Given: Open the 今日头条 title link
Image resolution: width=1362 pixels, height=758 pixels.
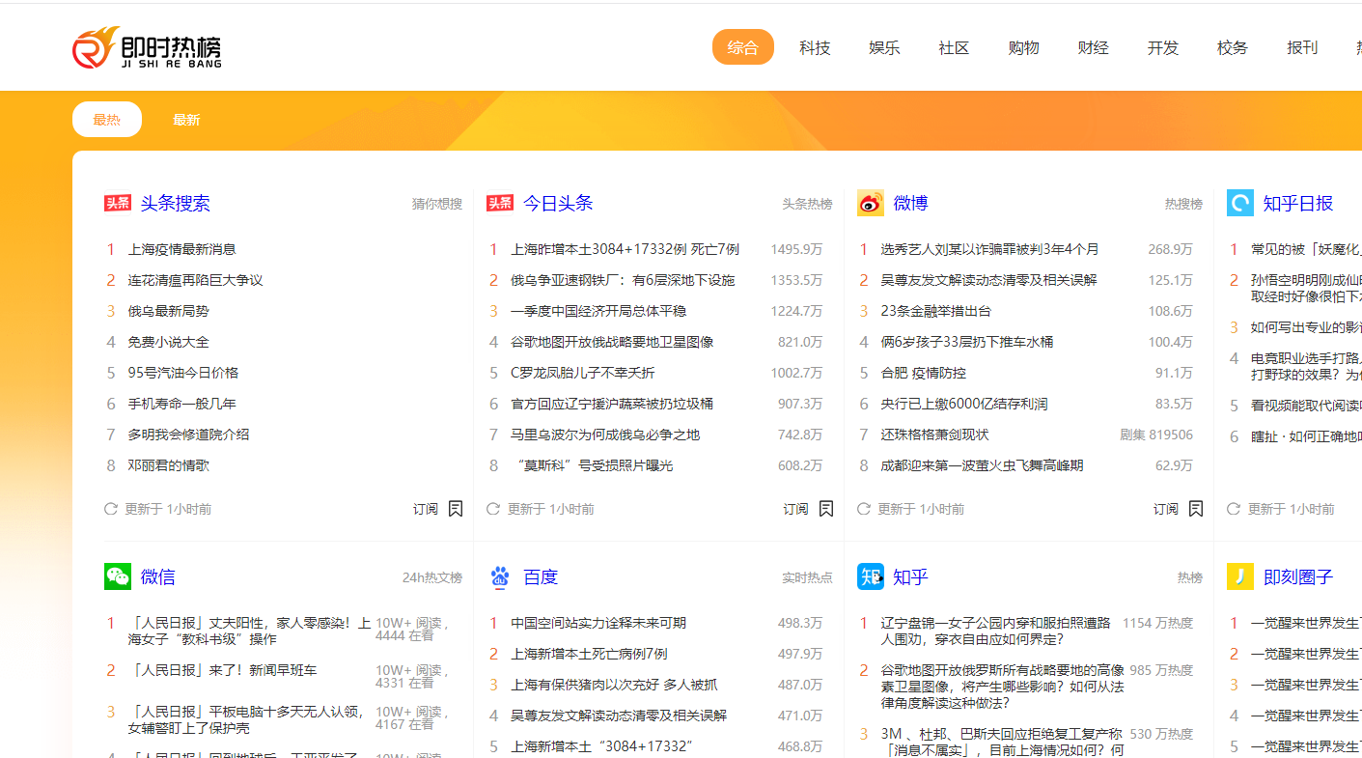Looking at the screenshot, I should pos(558,203).
